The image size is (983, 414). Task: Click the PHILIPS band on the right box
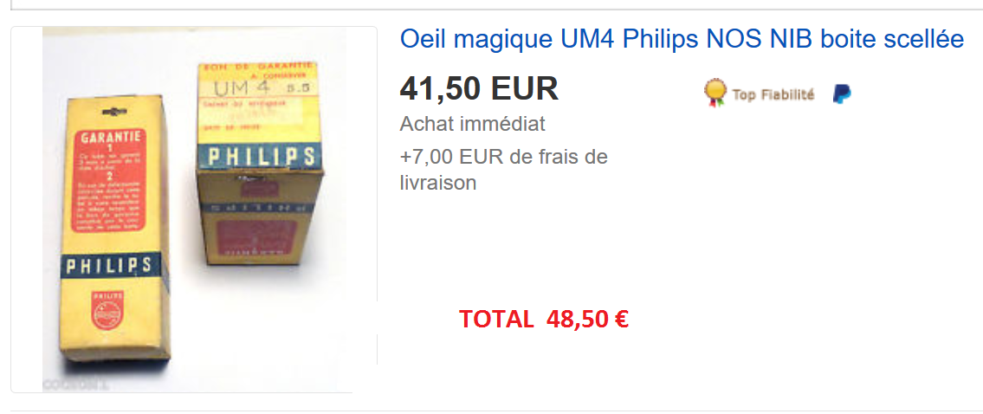point(260,157)
